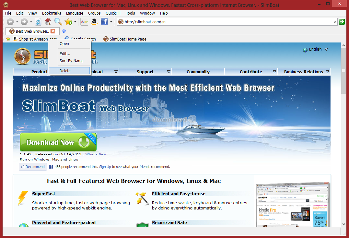This screenshot has height=238, width=349.
Task: Reload page using the refresh icon
Action: click(x=38, y=22)
